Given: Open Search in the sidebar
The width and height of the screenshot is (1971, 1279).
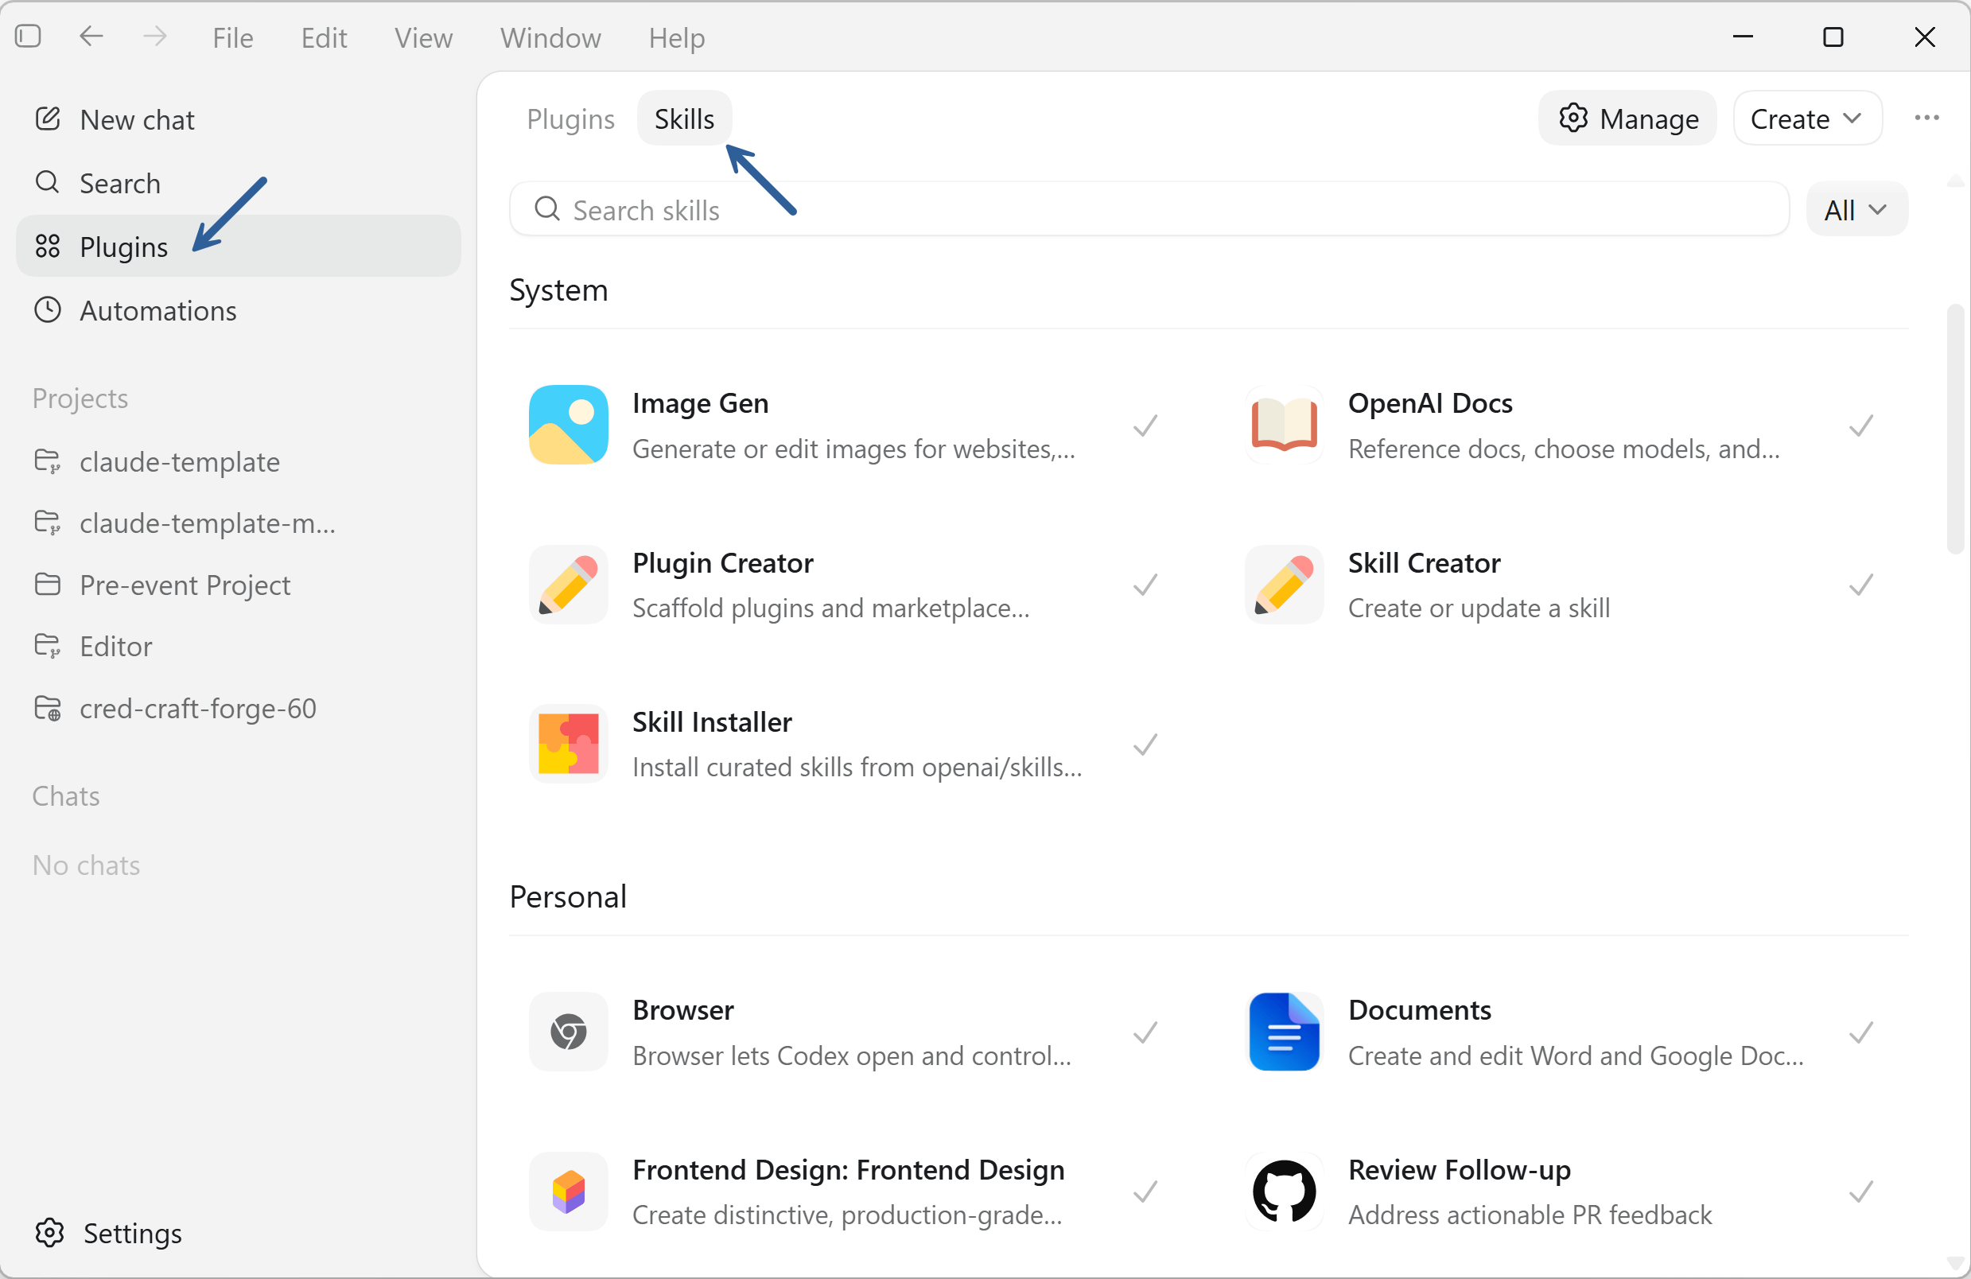Looking at the screenshot, I should coord(239,182).
